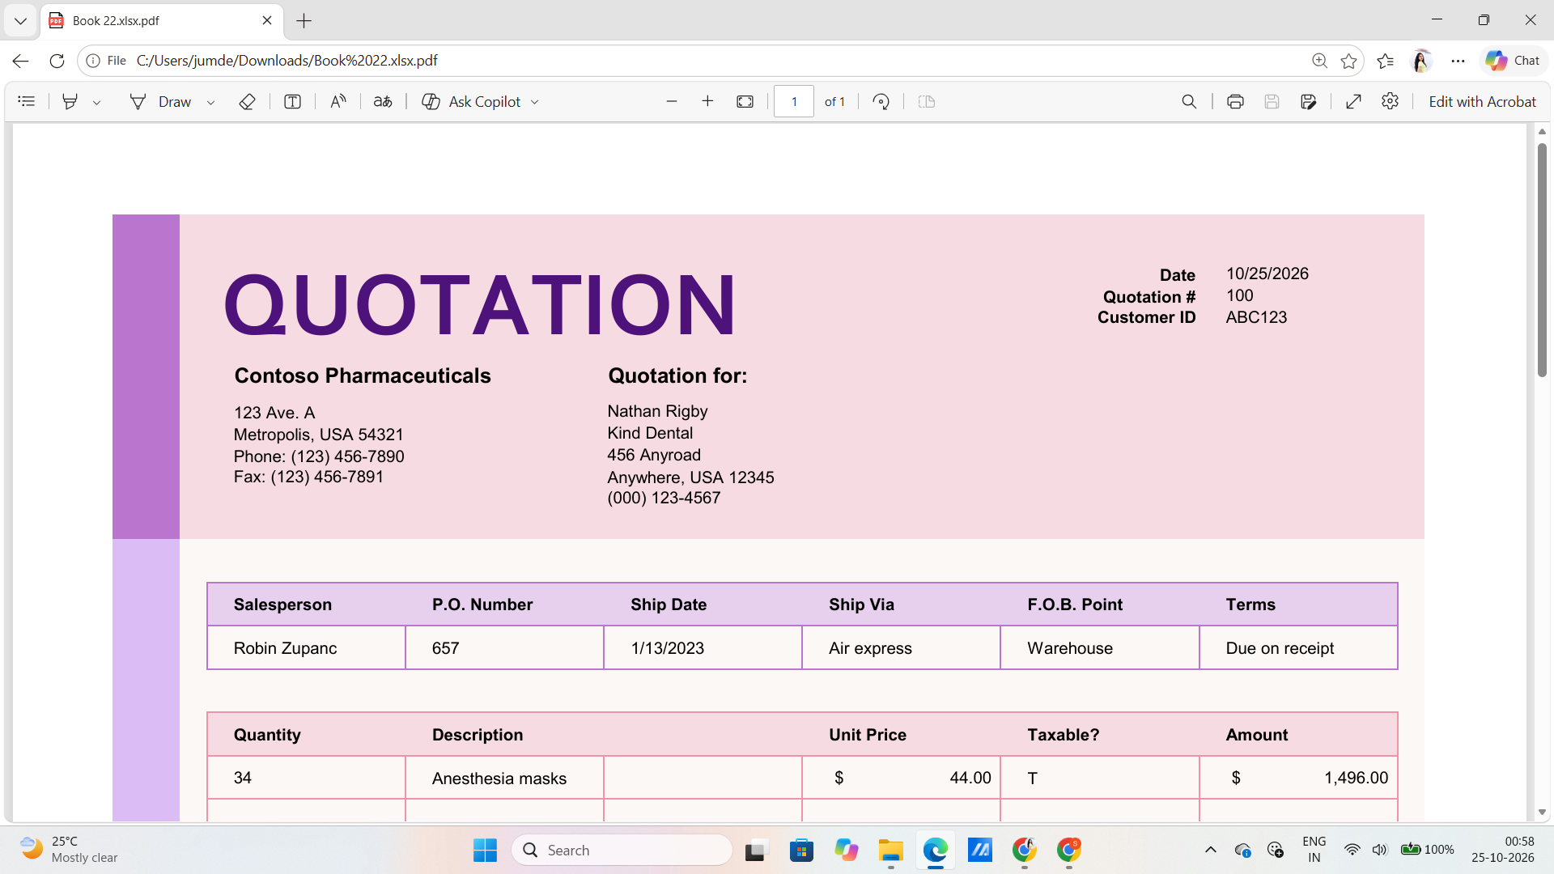Open the table of contents sidebar

(27, 101)
